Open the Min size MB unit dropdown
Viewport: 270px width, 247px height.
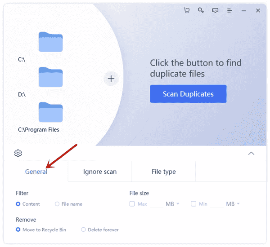[233, 204]
